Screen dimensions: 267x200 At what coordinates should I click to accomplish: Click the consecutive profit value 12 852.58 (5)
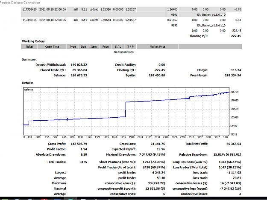click(155, 188)
